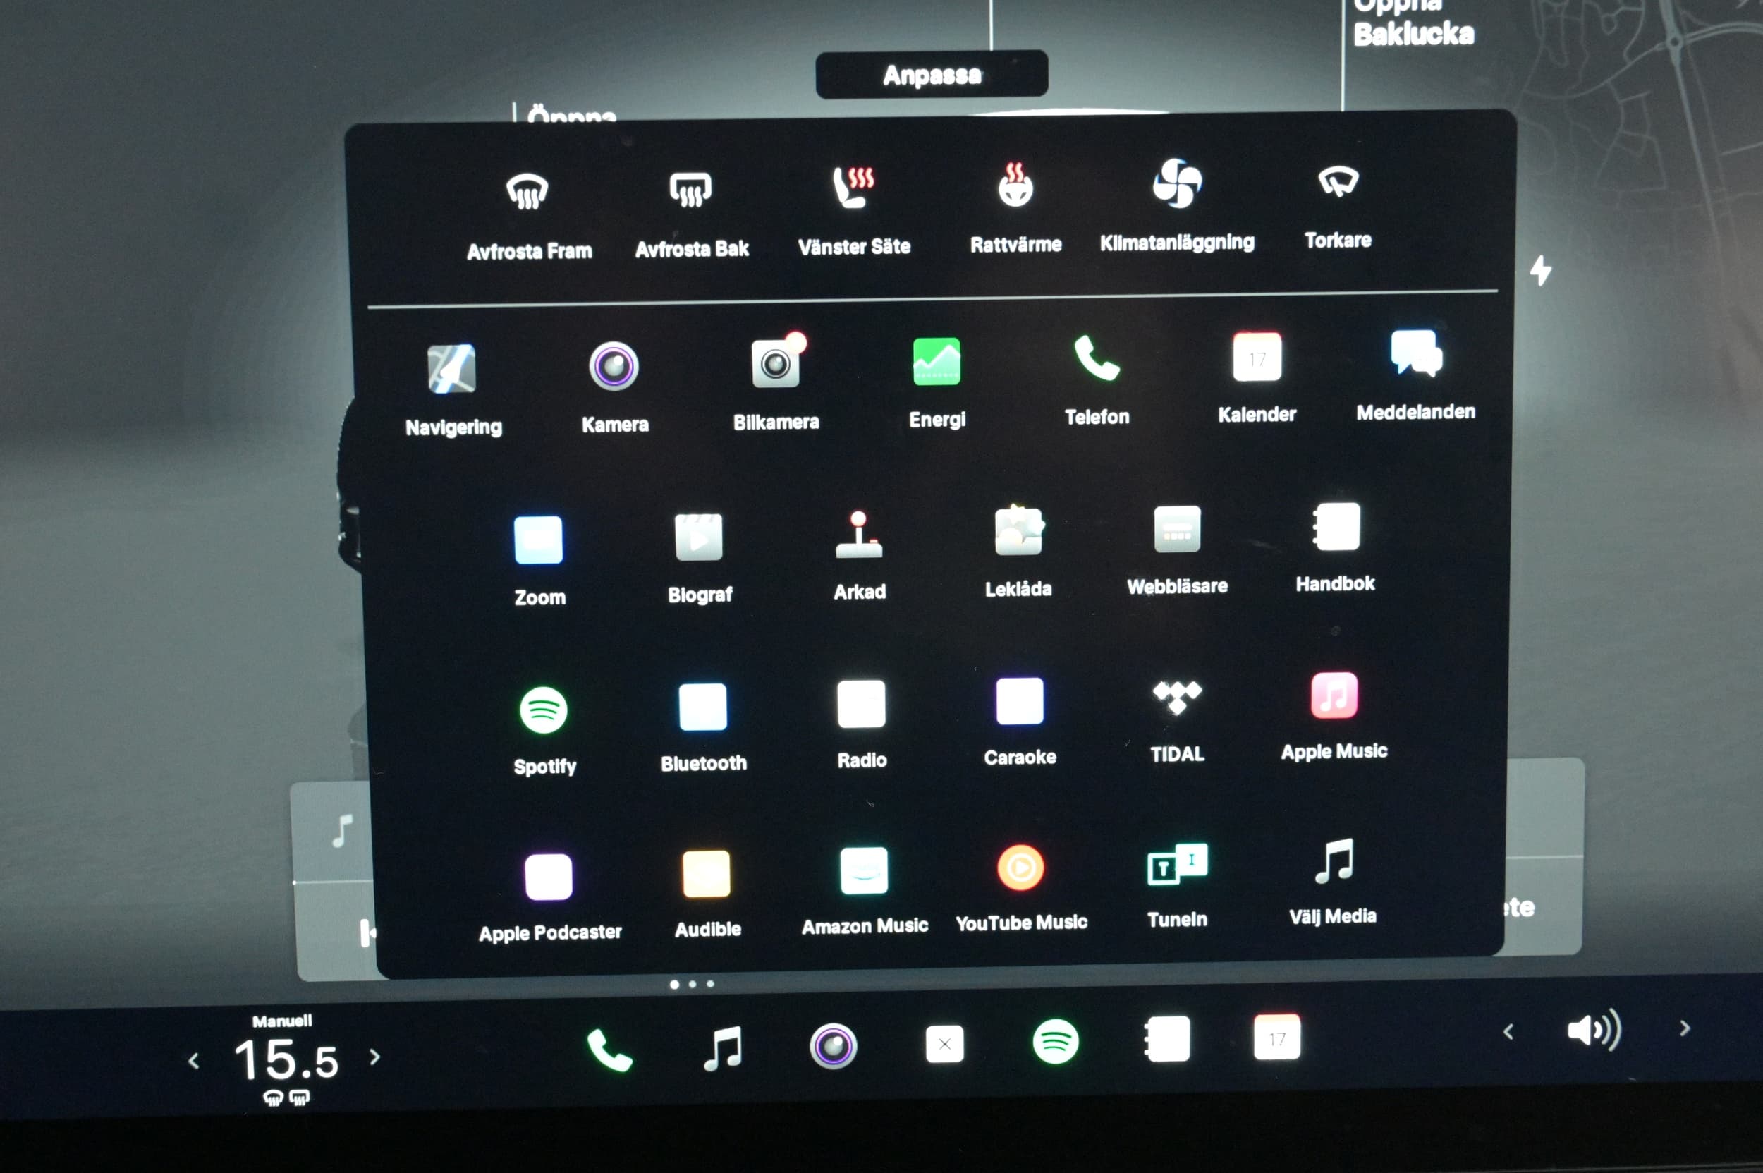Decrease temperature with left arrow

tap(194, 1061)
